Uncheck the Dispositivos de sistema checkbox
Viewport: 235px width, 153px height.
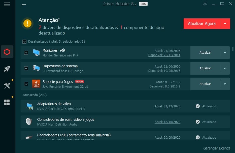pos(26,68)
